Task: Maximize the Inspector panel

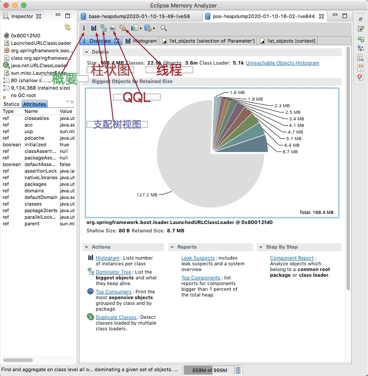Action: pyautogui.click(x=68, y=16)
